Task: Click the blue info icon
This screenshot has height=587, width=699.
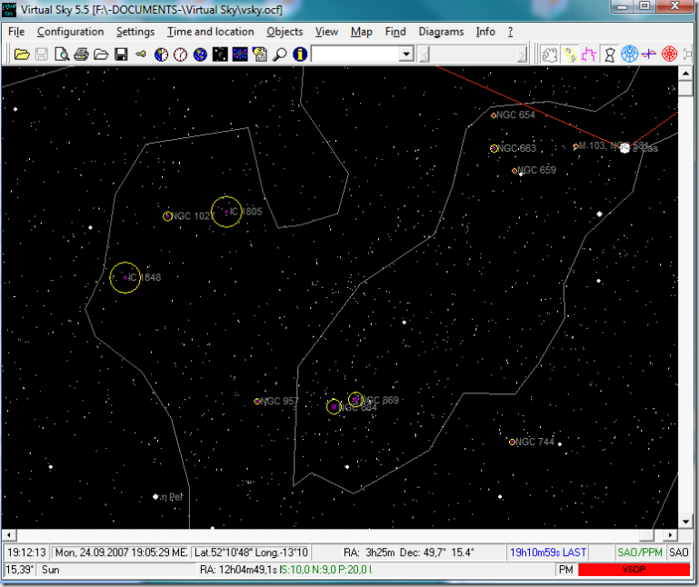Action: click(x=299, y=55)
